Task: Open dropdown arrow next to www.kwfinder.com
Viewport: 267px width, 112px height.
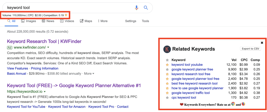Action: (x=48, y=47)
